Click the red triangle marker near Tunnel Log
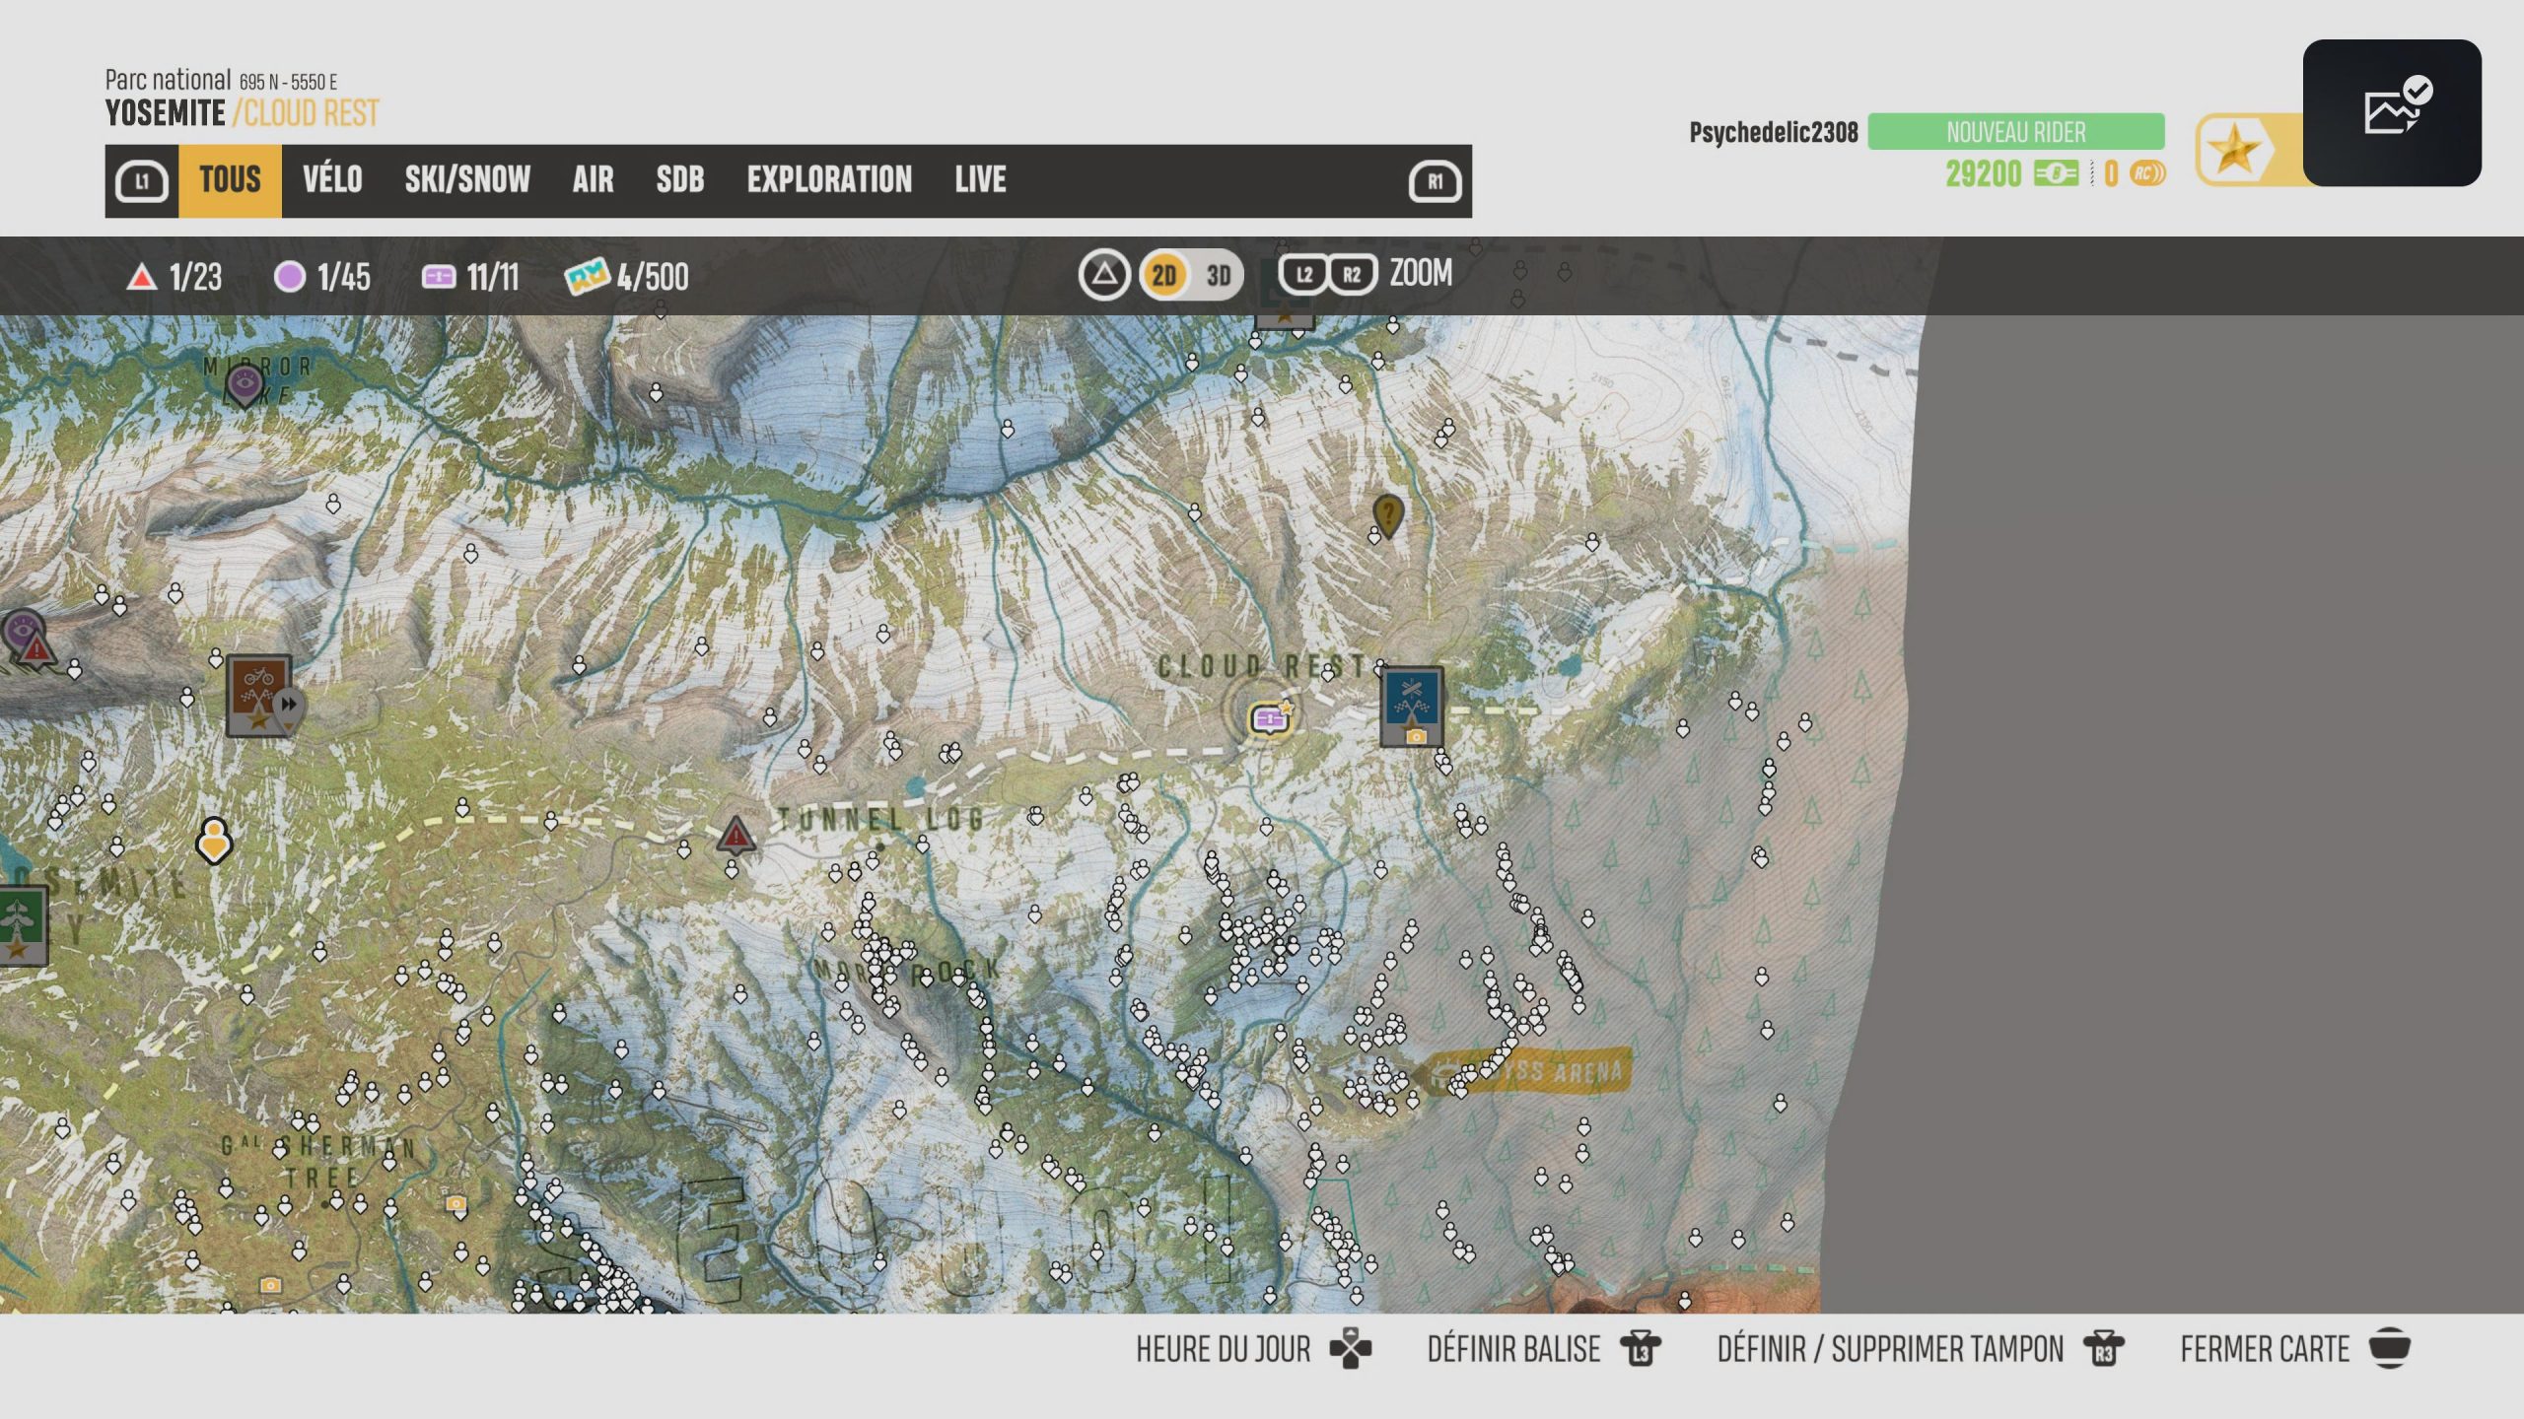 [x=736, y=835]
